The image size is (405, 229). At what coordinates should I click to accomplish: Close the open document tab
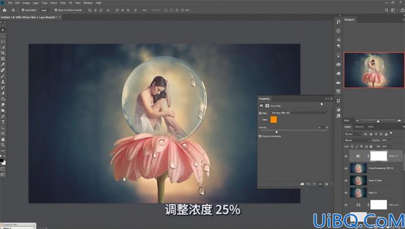coord(59,17)
